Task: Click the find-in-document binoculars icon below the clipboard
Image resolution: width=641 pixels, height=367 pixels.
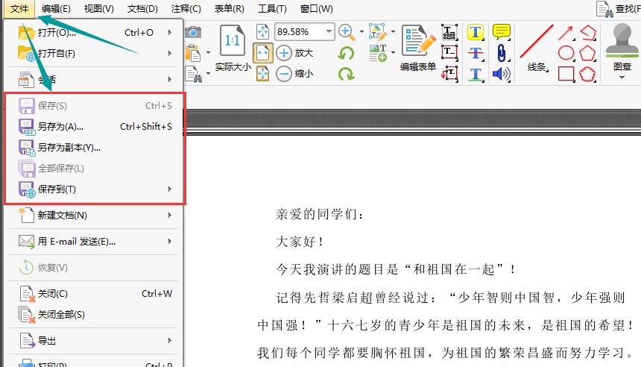Action: point(194,74)
